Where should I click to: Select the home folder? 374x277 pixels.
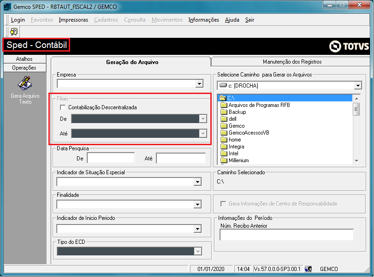pos(235,140)
